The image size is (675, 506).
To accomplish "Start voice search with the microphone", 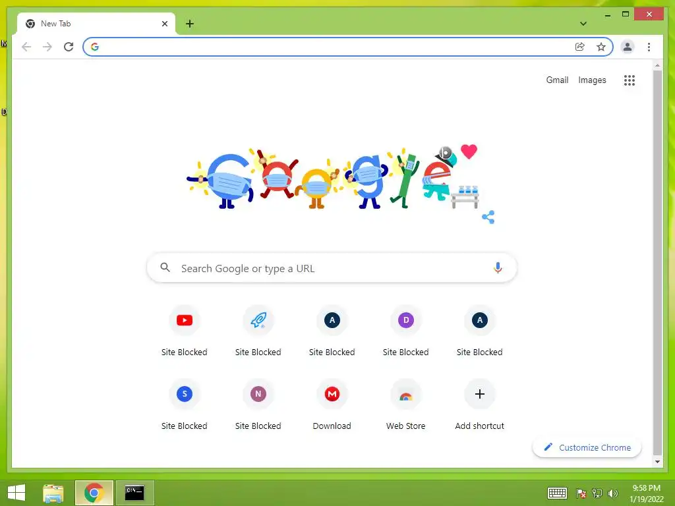I will click(x=498, y=268).
